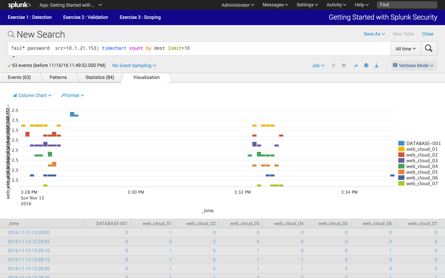Click the Find input field
This screenshot has width=445, height=278.
click(407, 5)
